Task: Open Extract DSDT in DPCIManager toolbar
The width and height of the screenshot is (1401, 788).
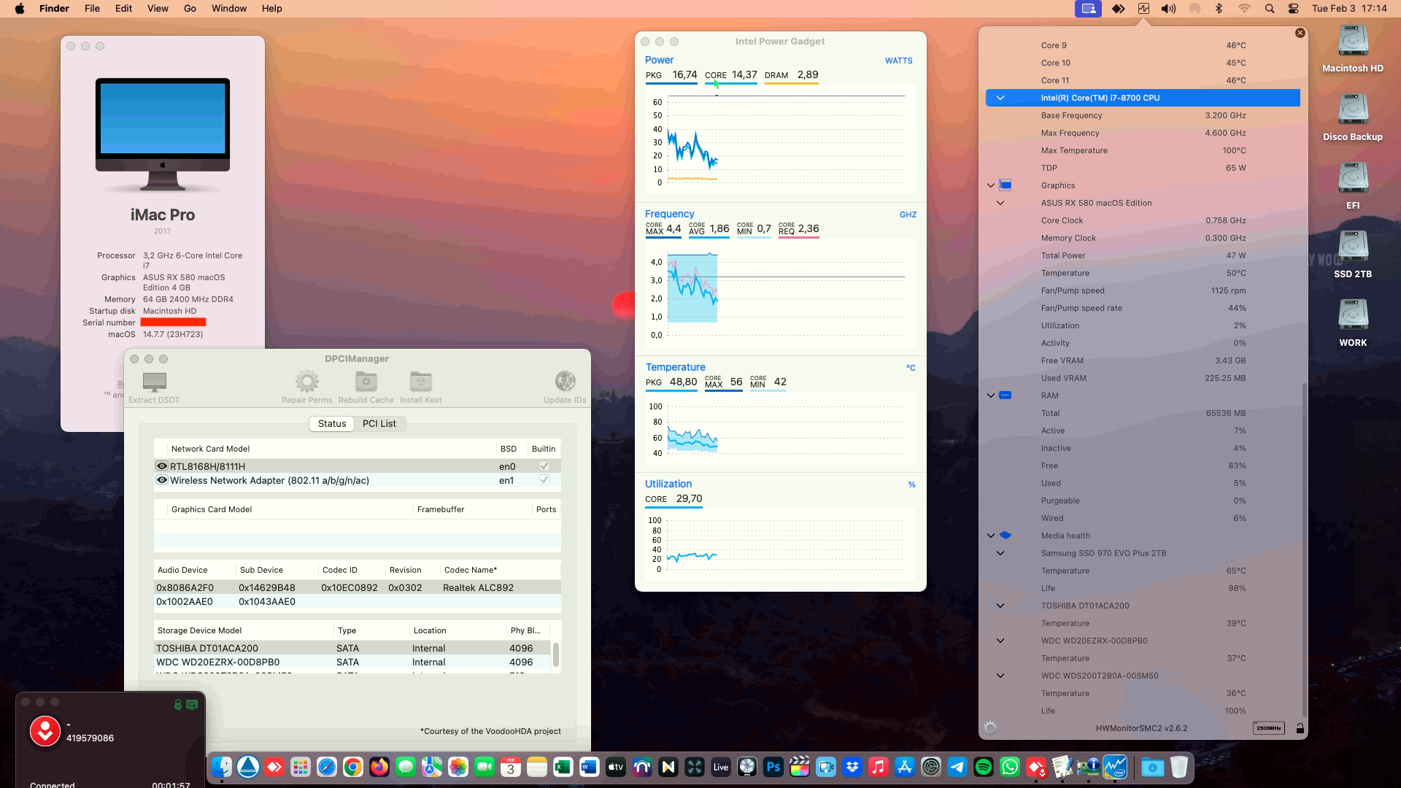Action: pos(154,387)
